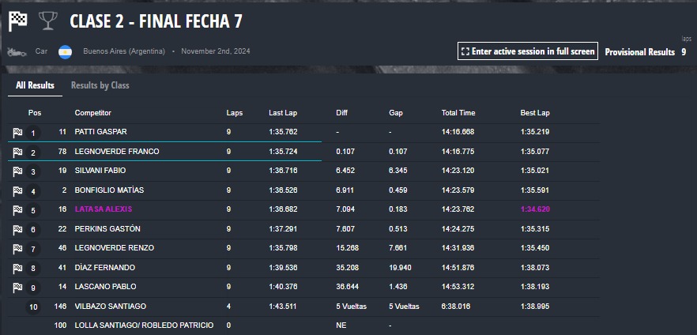Click the Provisional Results label

pyautogui.click(x=639, y=52)
